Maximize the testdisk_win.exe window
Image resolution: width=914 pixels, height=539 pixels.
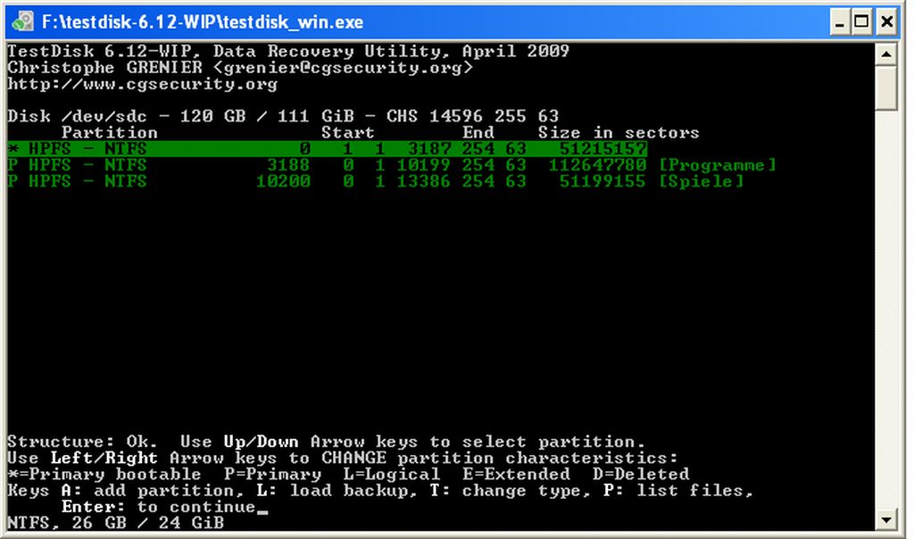tap(862, 22)
